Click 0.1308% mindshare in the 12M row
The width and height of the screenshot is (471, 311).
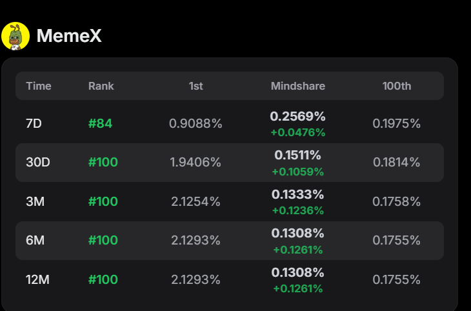click(x=297, y=272)
